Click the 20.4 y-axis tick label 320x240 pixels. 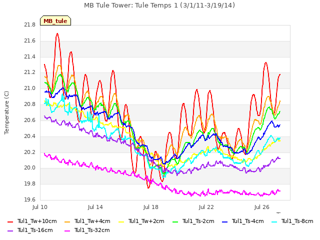point(30,136)
